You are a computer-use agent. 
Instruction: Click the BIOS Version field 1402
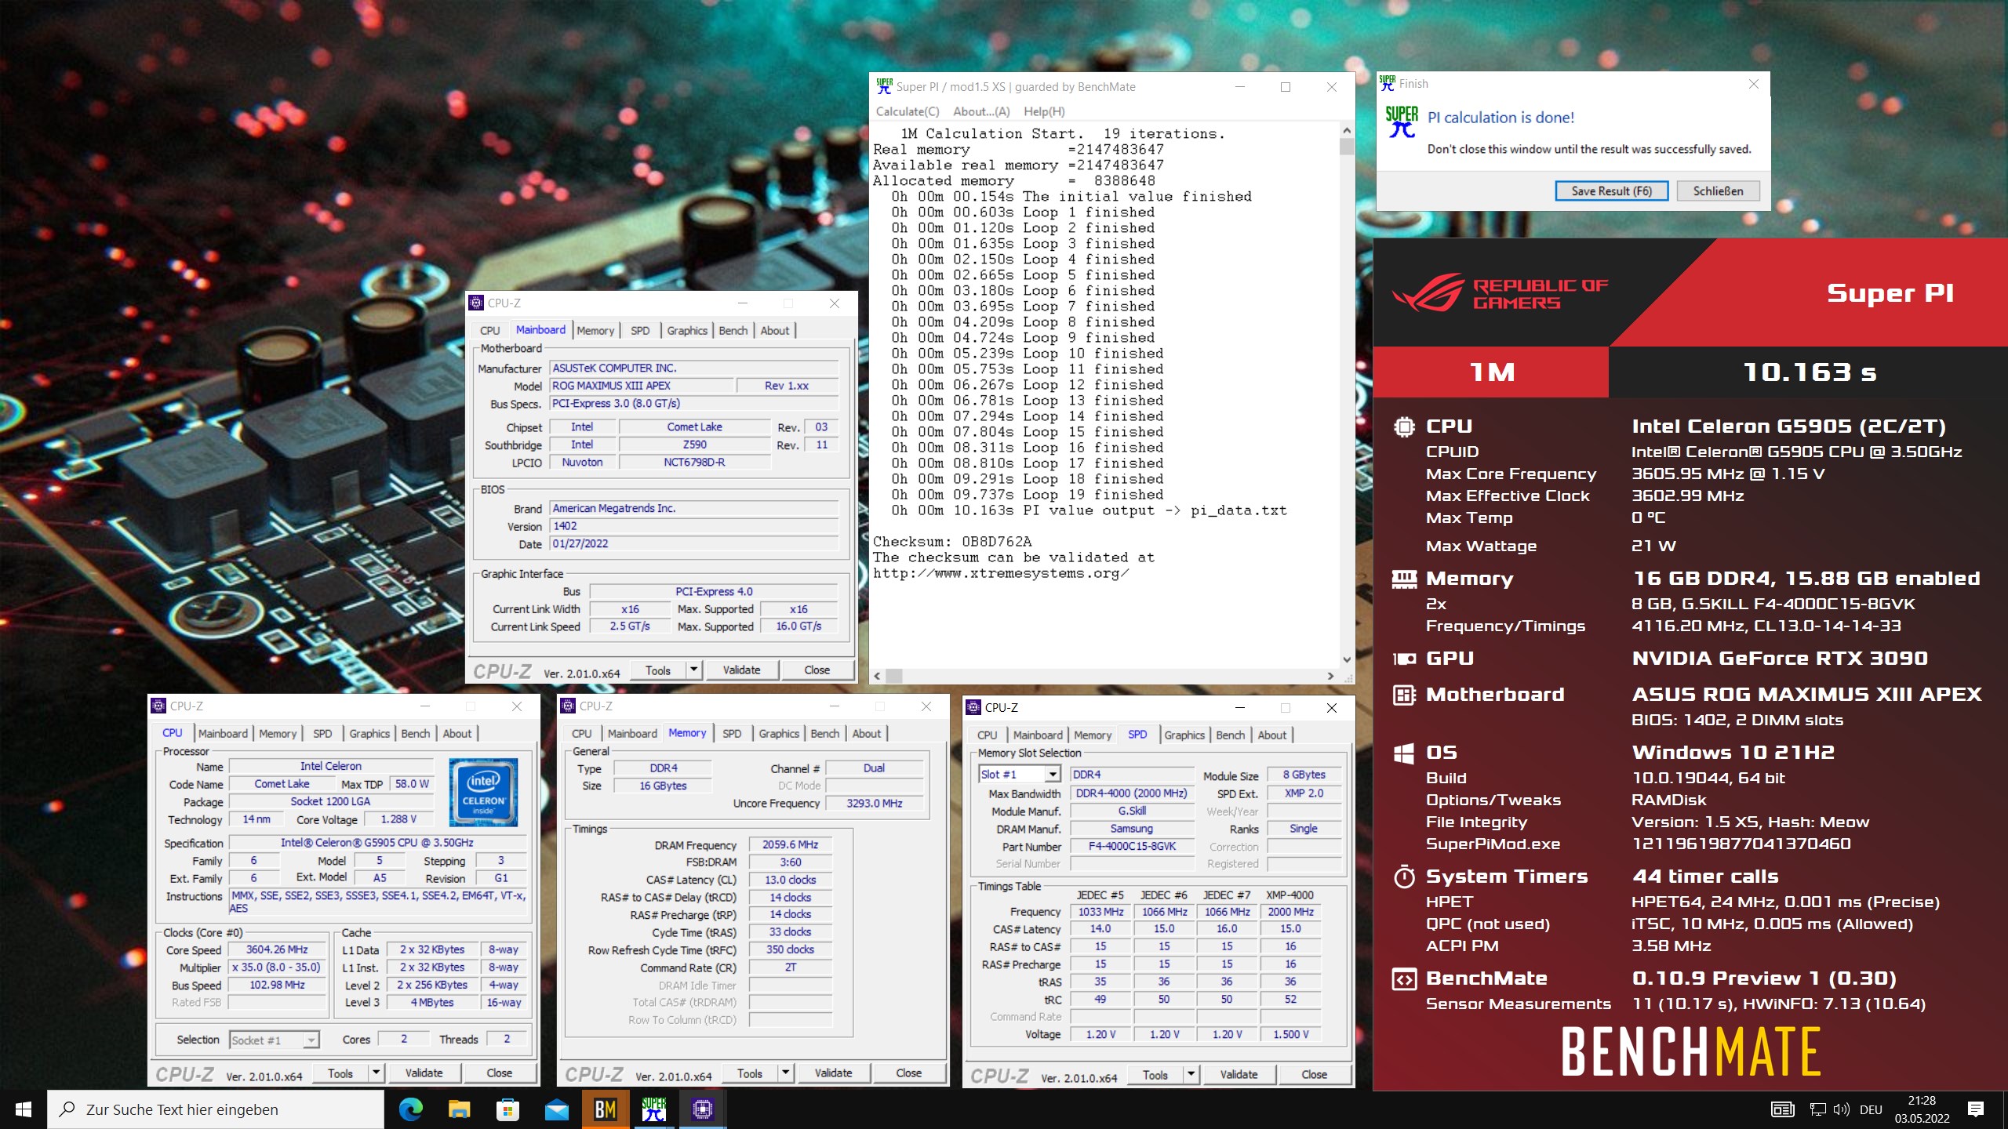693,526
